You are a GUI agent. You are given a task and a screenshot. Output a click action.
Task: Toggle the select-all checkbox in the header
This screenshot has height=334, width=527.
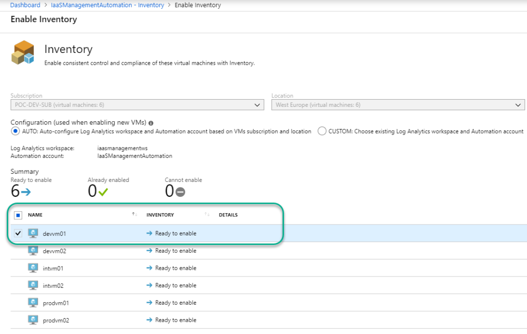tap(18, 215)
